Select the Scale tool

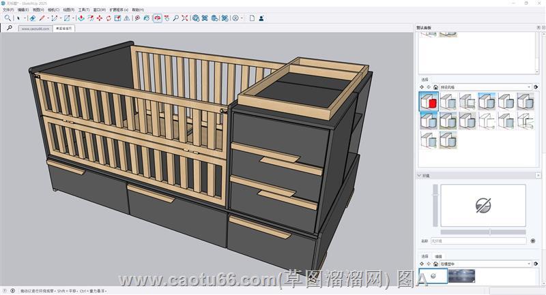pos(117,18)
